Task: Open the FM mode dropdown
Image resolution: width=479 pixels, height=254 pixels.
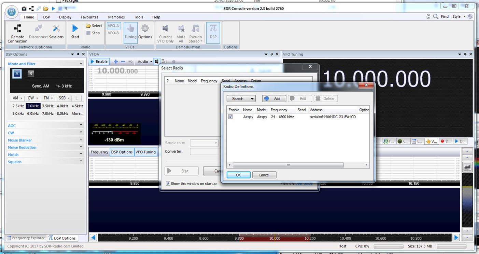Action: tap(48, 98)
